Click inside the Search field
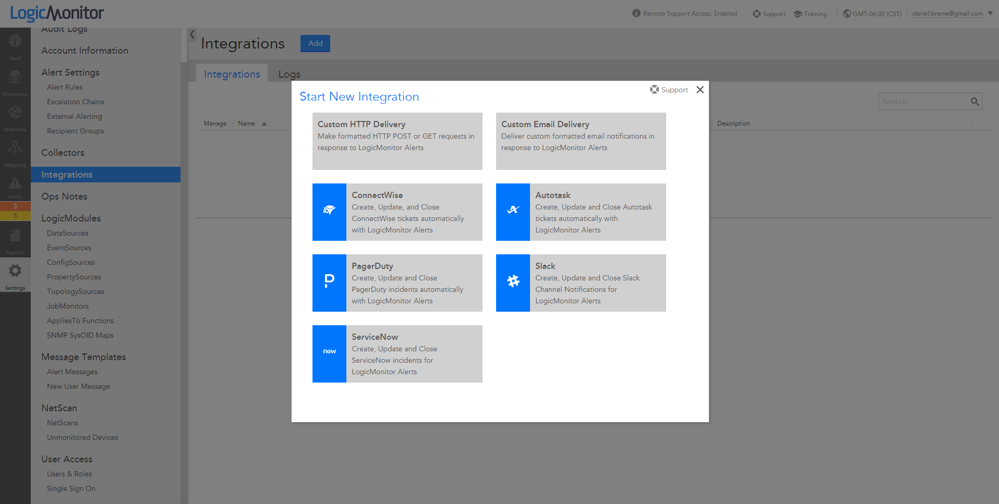 point(923,101)
